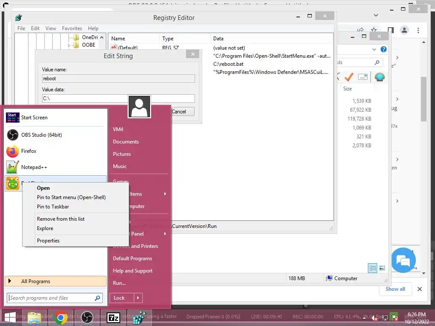
Task: Open the blue chat bubble widget
Action: [x=404, y=260]
